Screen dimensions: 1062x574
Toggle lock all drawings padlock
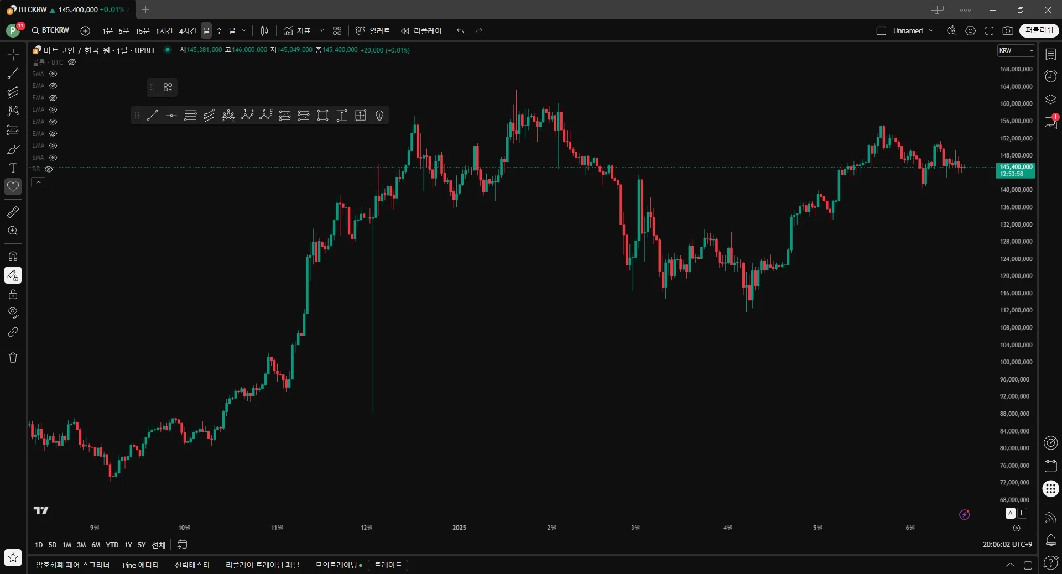pyautogui.click(x=13, y=294)
